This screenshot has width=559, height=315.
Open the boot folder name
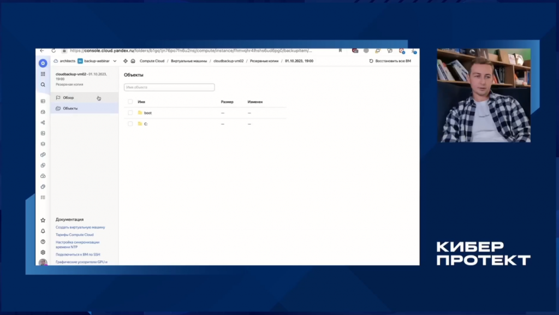point(148,113)
